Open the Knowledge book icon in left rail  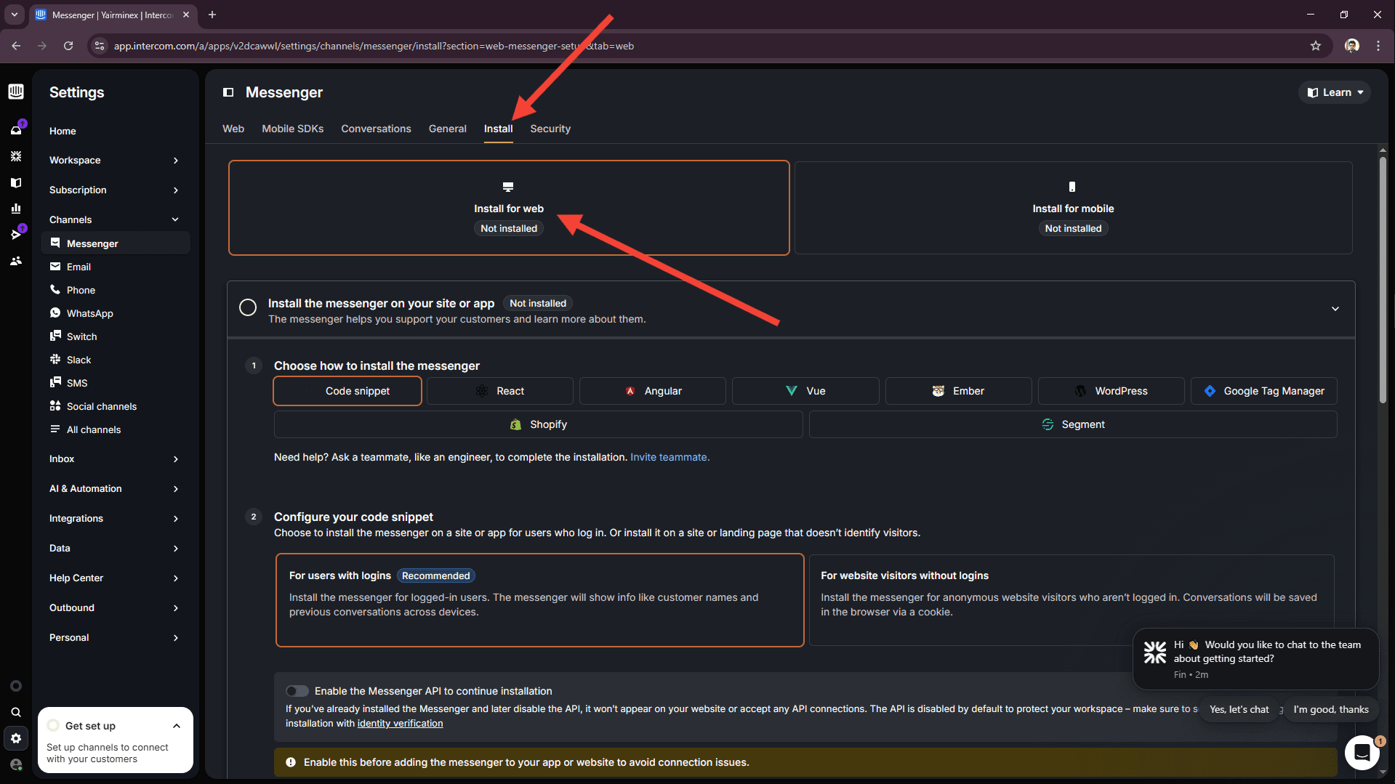coord(16,182)
